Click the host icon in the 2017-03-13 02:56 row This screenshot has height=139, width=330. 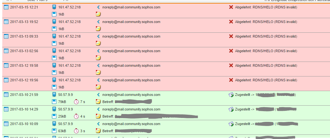click(54, 51)
